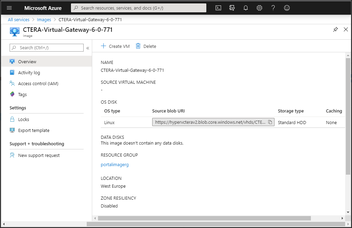Screen dimensions: 352x228
Task: Click the blade horizontal scroll right arrow
Action: (x=342, y=218)
